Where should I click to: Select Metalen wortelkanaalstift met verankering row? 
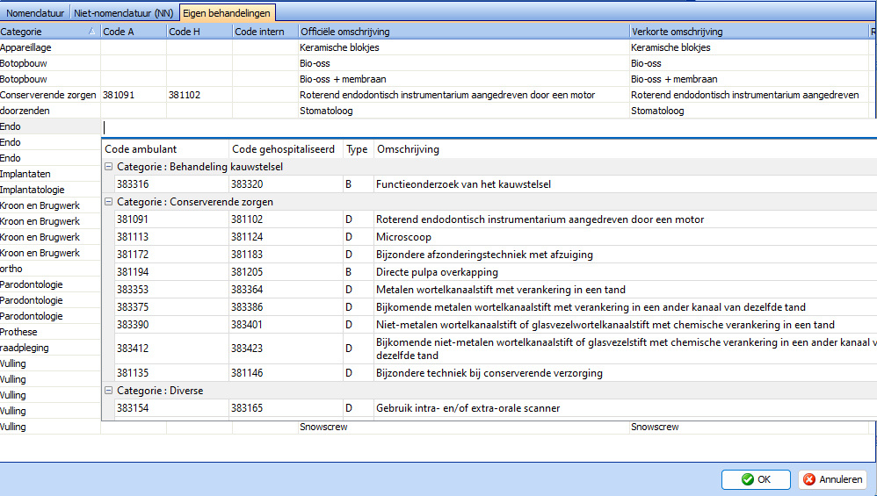coord(496,290)
